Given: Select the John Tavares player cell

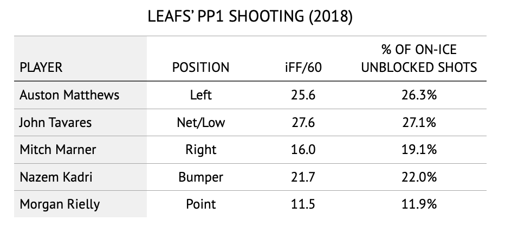Looking at the screenshot, I should [x=55, y=122].
